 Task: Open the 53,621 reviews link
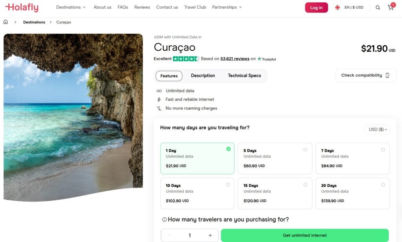[235, 59]
